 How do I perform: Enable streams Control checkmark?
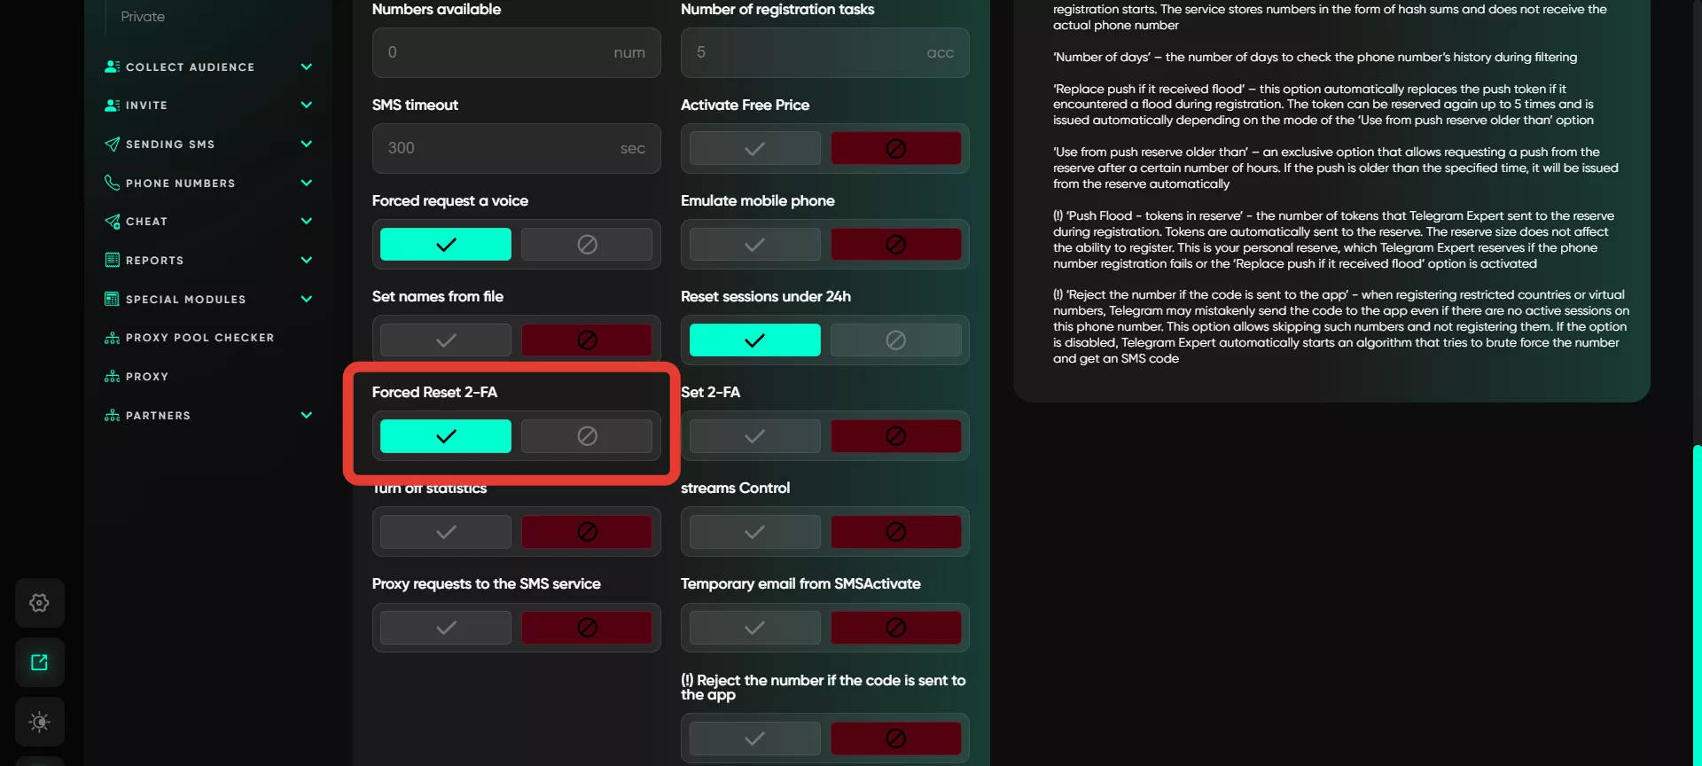(754, 531)
